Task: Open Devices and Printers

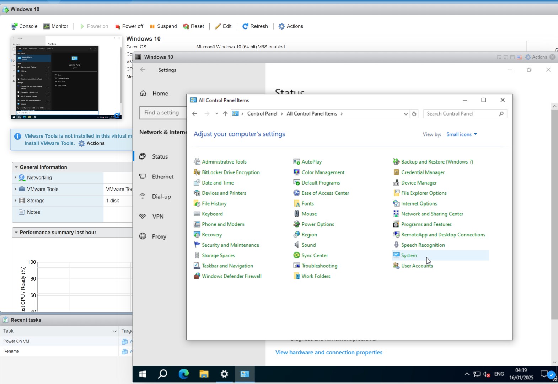Action: click(x=220, y=193)
